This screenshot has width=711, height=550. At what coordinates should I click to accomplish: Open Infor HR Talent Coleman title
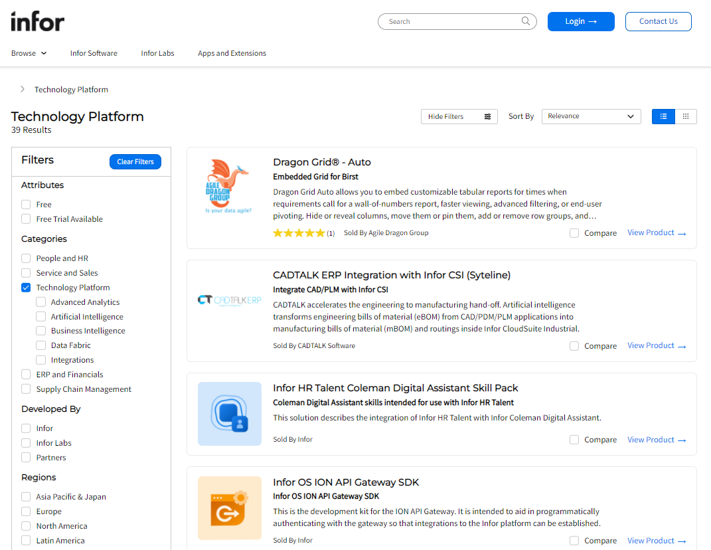396,388
